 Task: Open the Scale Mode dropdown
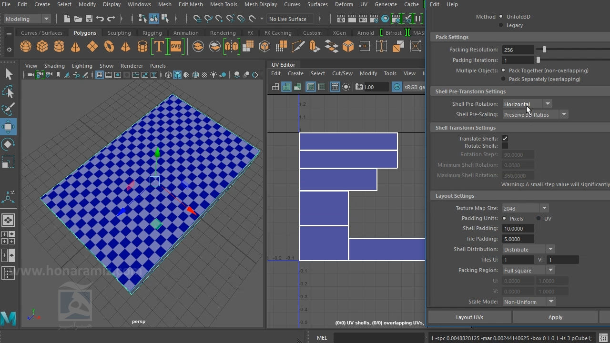tap(529, 302)
